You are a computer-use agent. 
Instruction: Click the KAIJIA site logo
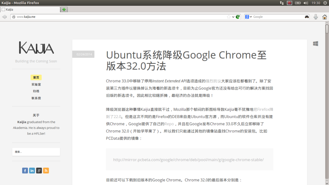coord(36,48)
